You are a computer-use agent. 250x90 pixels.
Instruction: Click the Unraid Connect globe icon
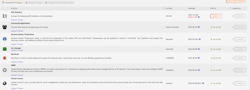pyautogui.click(x=5, y=83)
